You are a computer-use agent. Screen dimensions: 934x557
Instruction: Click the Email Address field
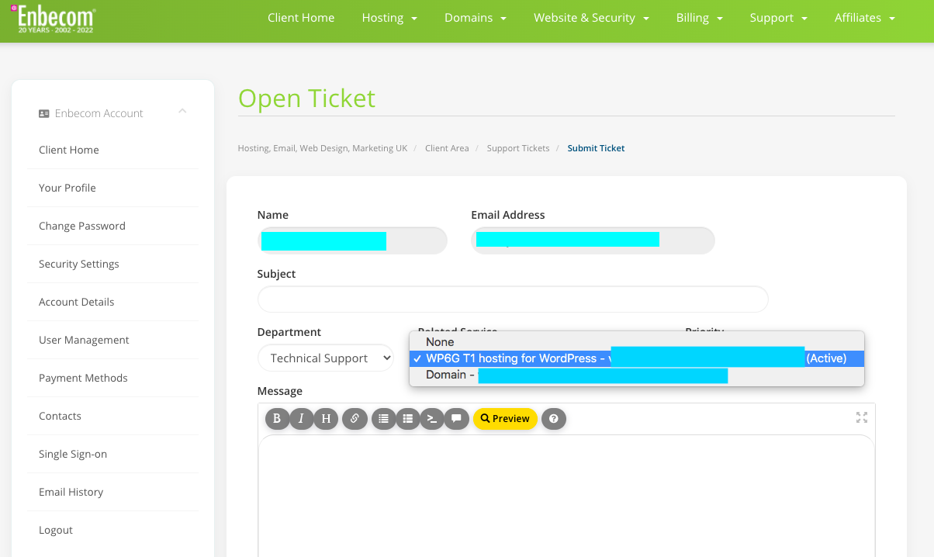pos(593,240)
